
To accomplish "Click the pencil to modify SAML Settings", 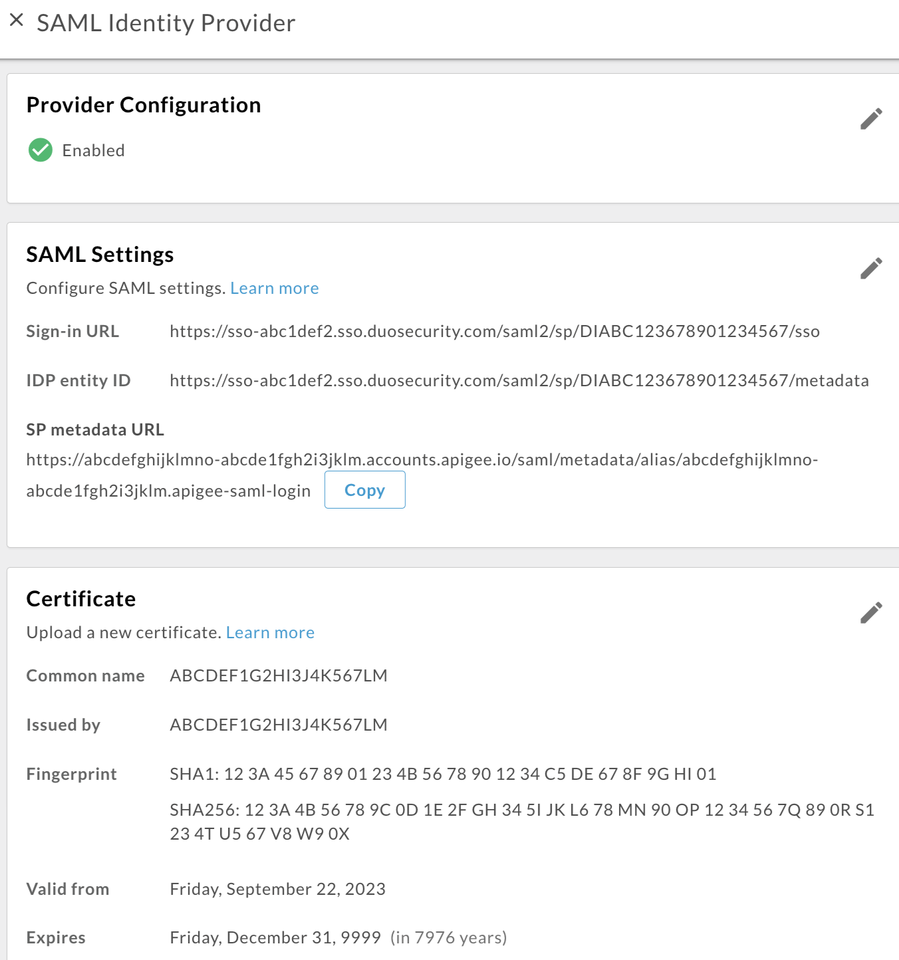I will (872, 269).
